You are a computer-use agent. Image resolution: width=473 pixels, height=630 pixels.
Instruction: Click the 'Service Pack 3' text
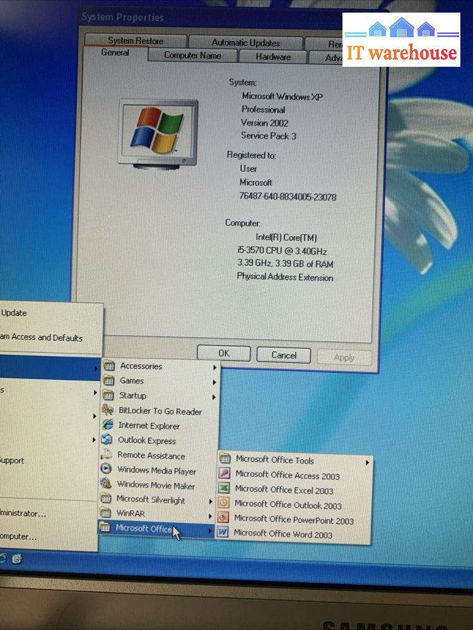(x=269, y=136)
